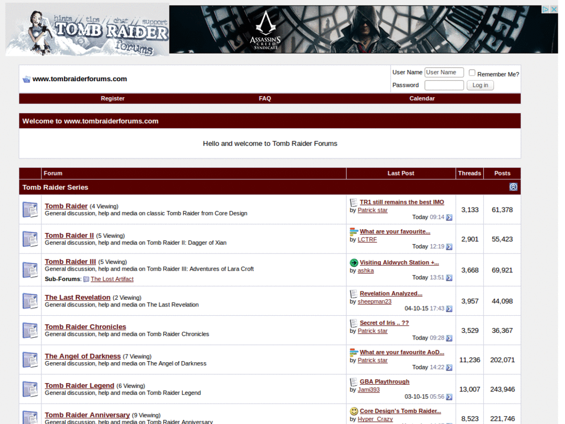Click the User Name input field

coord(444,72)
